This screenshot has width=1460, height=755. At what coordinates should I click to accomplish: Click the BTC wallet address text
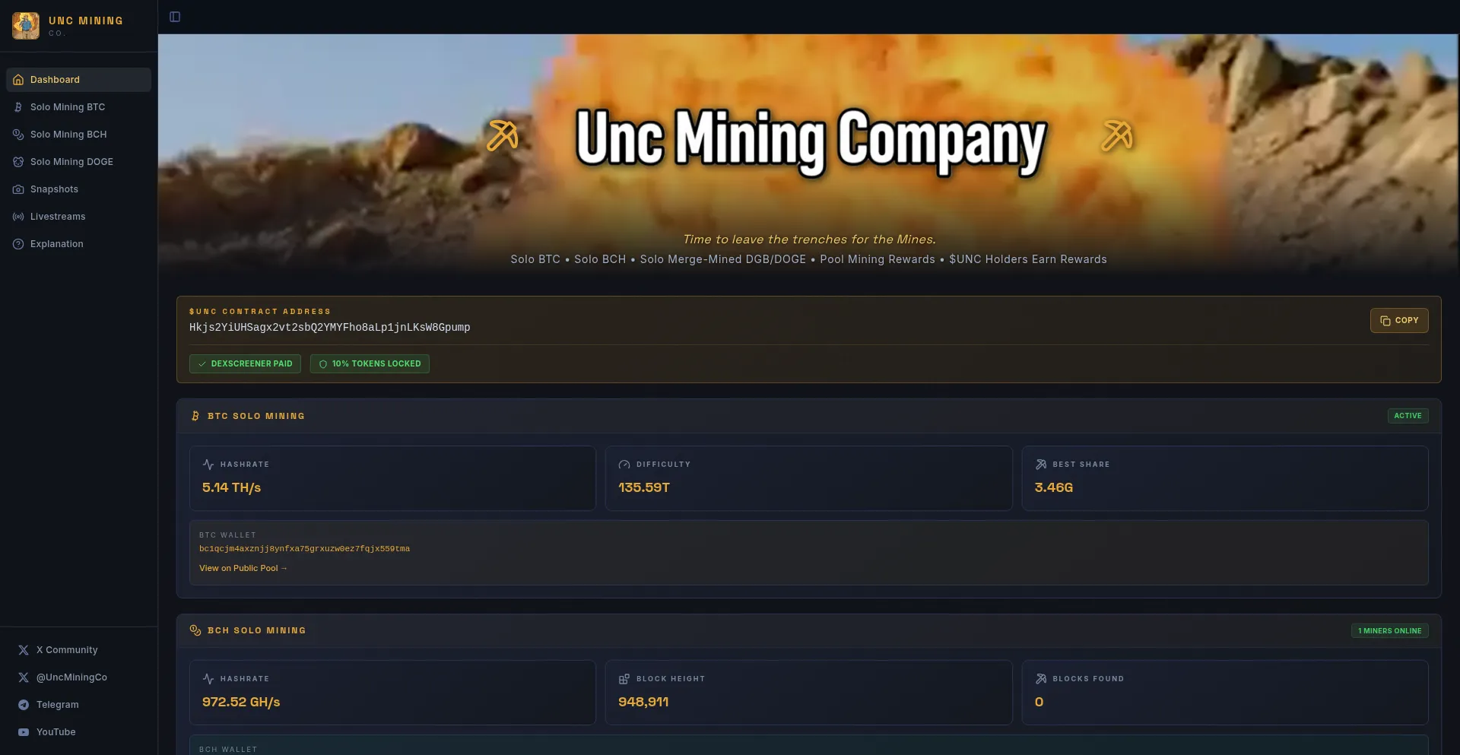pos(304,549)
